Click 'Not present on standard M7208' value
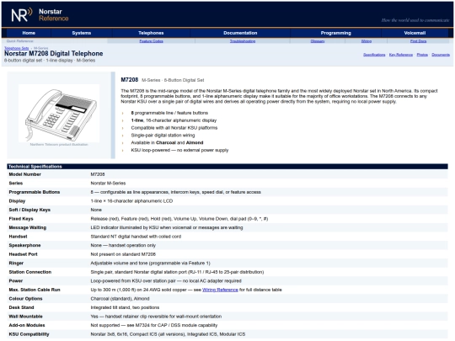The image size is (455, 341). click(x=123, y=254)
